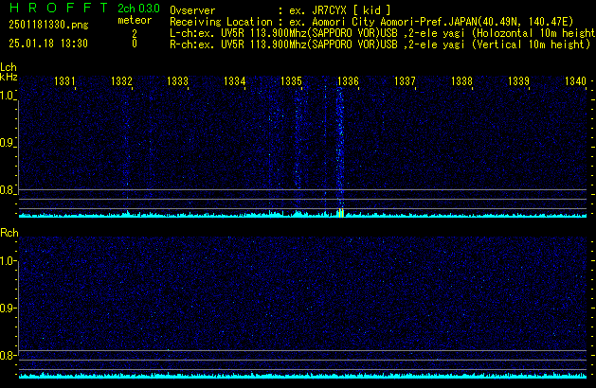Click the 'meteor' count heading

[x=135, y=20]
